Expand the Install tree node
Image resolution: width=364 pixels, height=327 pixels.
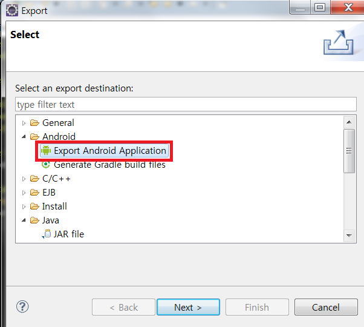(24, 206)
